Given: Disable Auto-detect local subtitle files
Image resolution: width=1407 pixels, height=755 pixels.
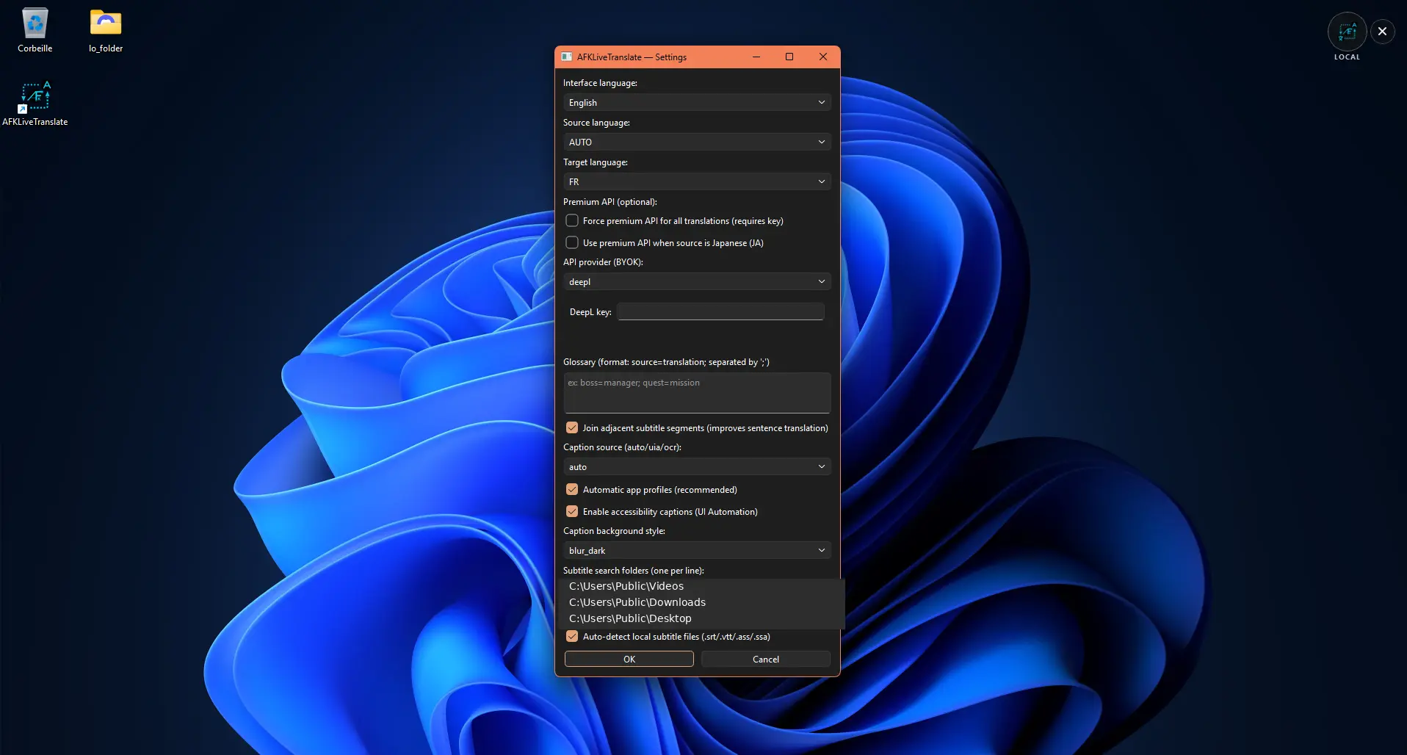Looking at the screenshot, I should [x=572, y=636].
